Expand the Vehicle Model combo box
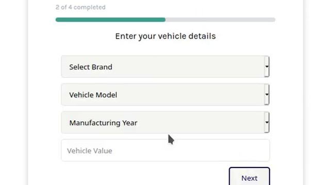Image resolution: width=330 pixels, height=185 pixels. click(x=166, y=95)
